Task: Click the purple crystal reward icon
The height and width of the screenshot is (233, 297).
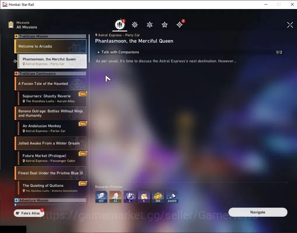Action: (x=130, y=197)
